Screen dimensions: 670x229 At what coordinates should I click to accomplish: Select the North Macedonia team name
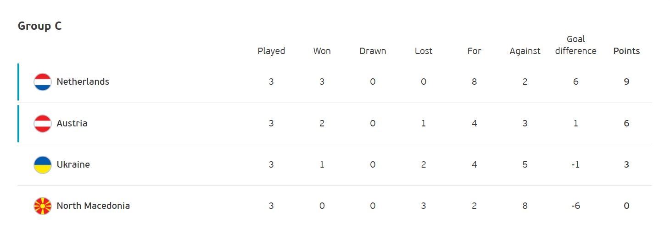[93, 206]
